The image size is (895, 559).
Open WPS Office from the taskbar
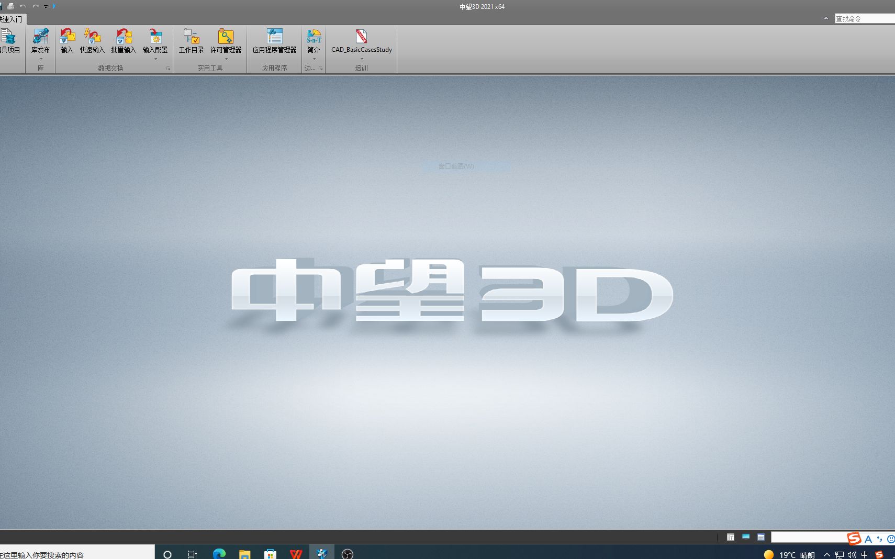(x=296, y=554)
